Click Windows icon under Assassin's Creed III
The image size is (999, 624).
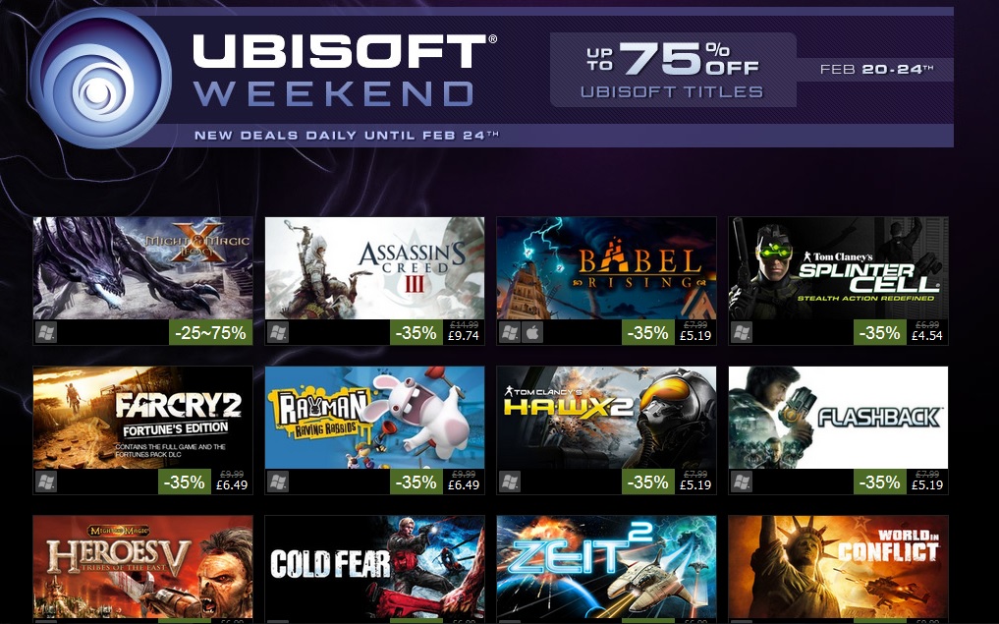pos(278,333)
